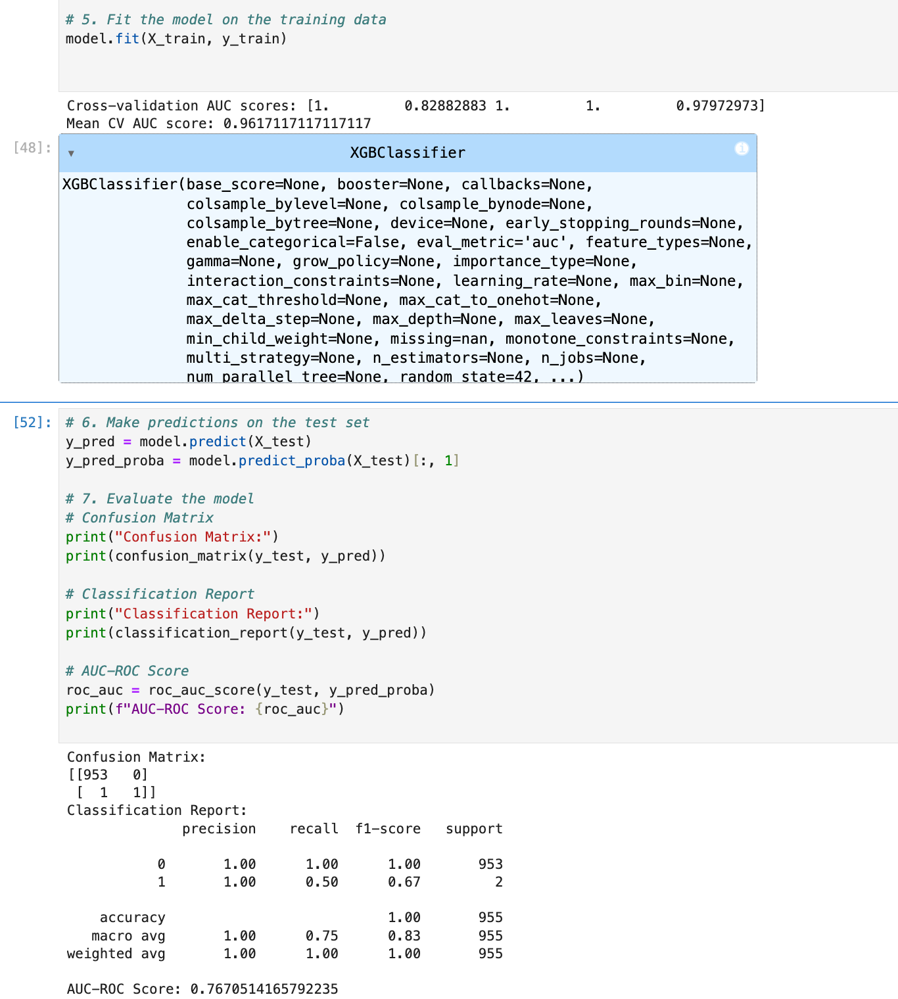Place cursor in model.fit(X_train, y_train) line
Screen dimensions: 898x999
pos(176,39)
